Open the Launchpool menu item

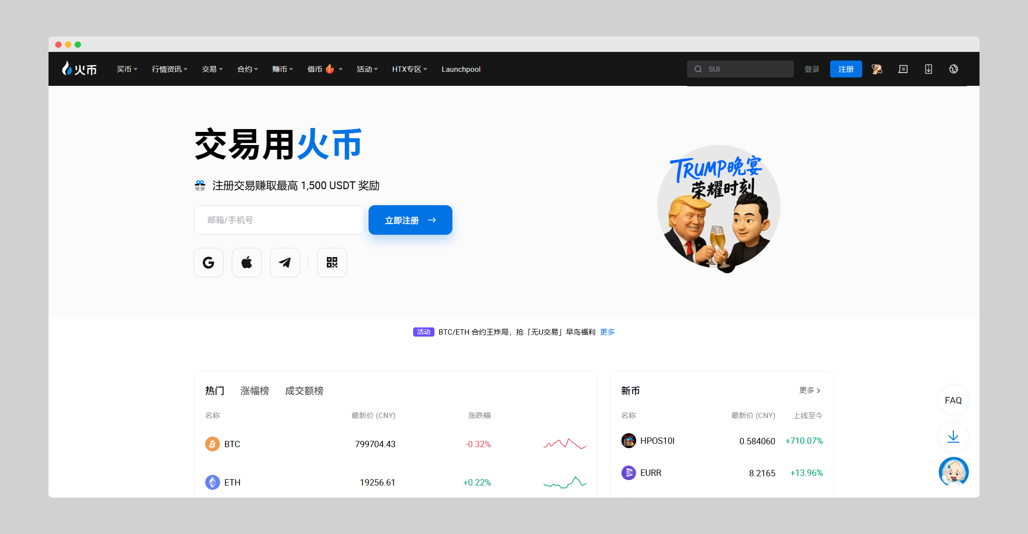461,69
